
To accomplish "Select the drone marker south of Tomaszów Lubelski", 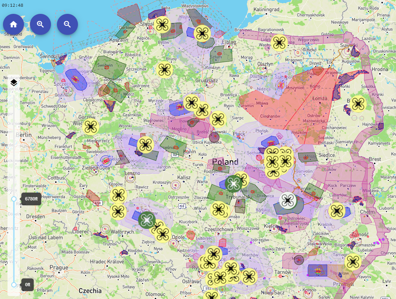I will (x=353, y=262).
